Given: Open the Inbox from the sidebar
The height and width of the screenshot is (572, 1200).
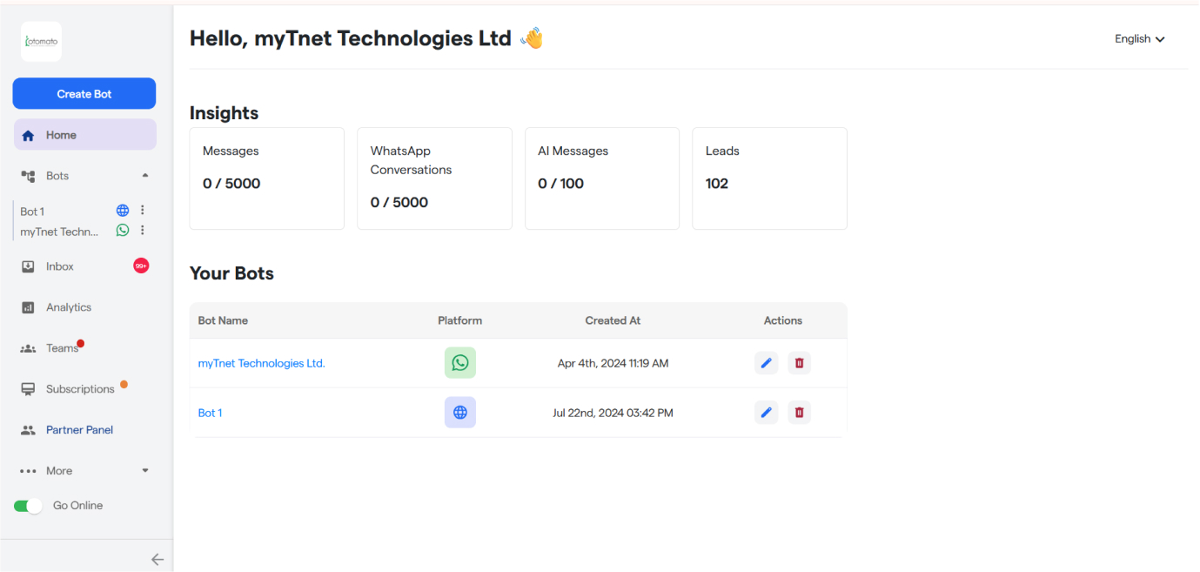Looking at the screenshot, I should point(60,266).
